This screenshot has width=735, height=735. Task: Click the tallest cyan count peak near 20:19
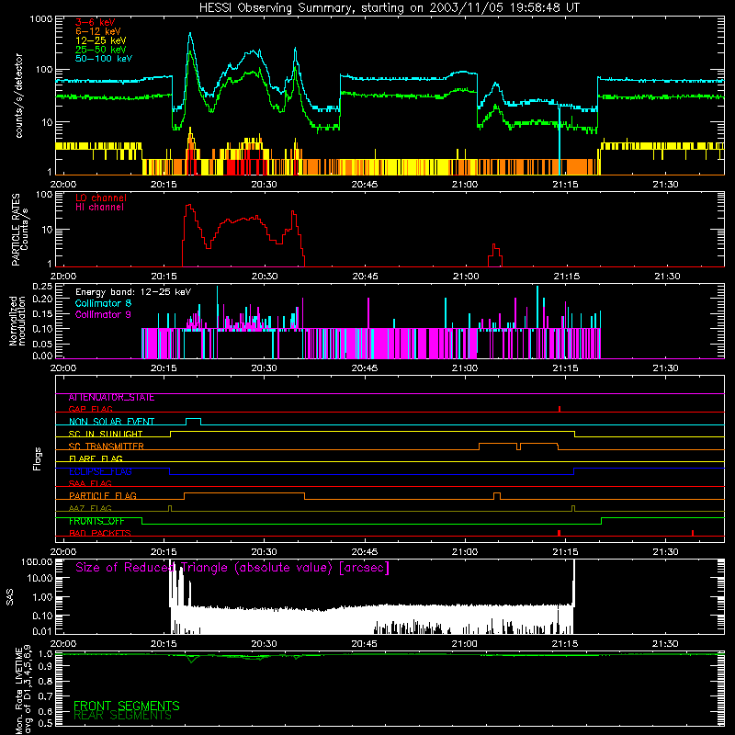[190, 34]
